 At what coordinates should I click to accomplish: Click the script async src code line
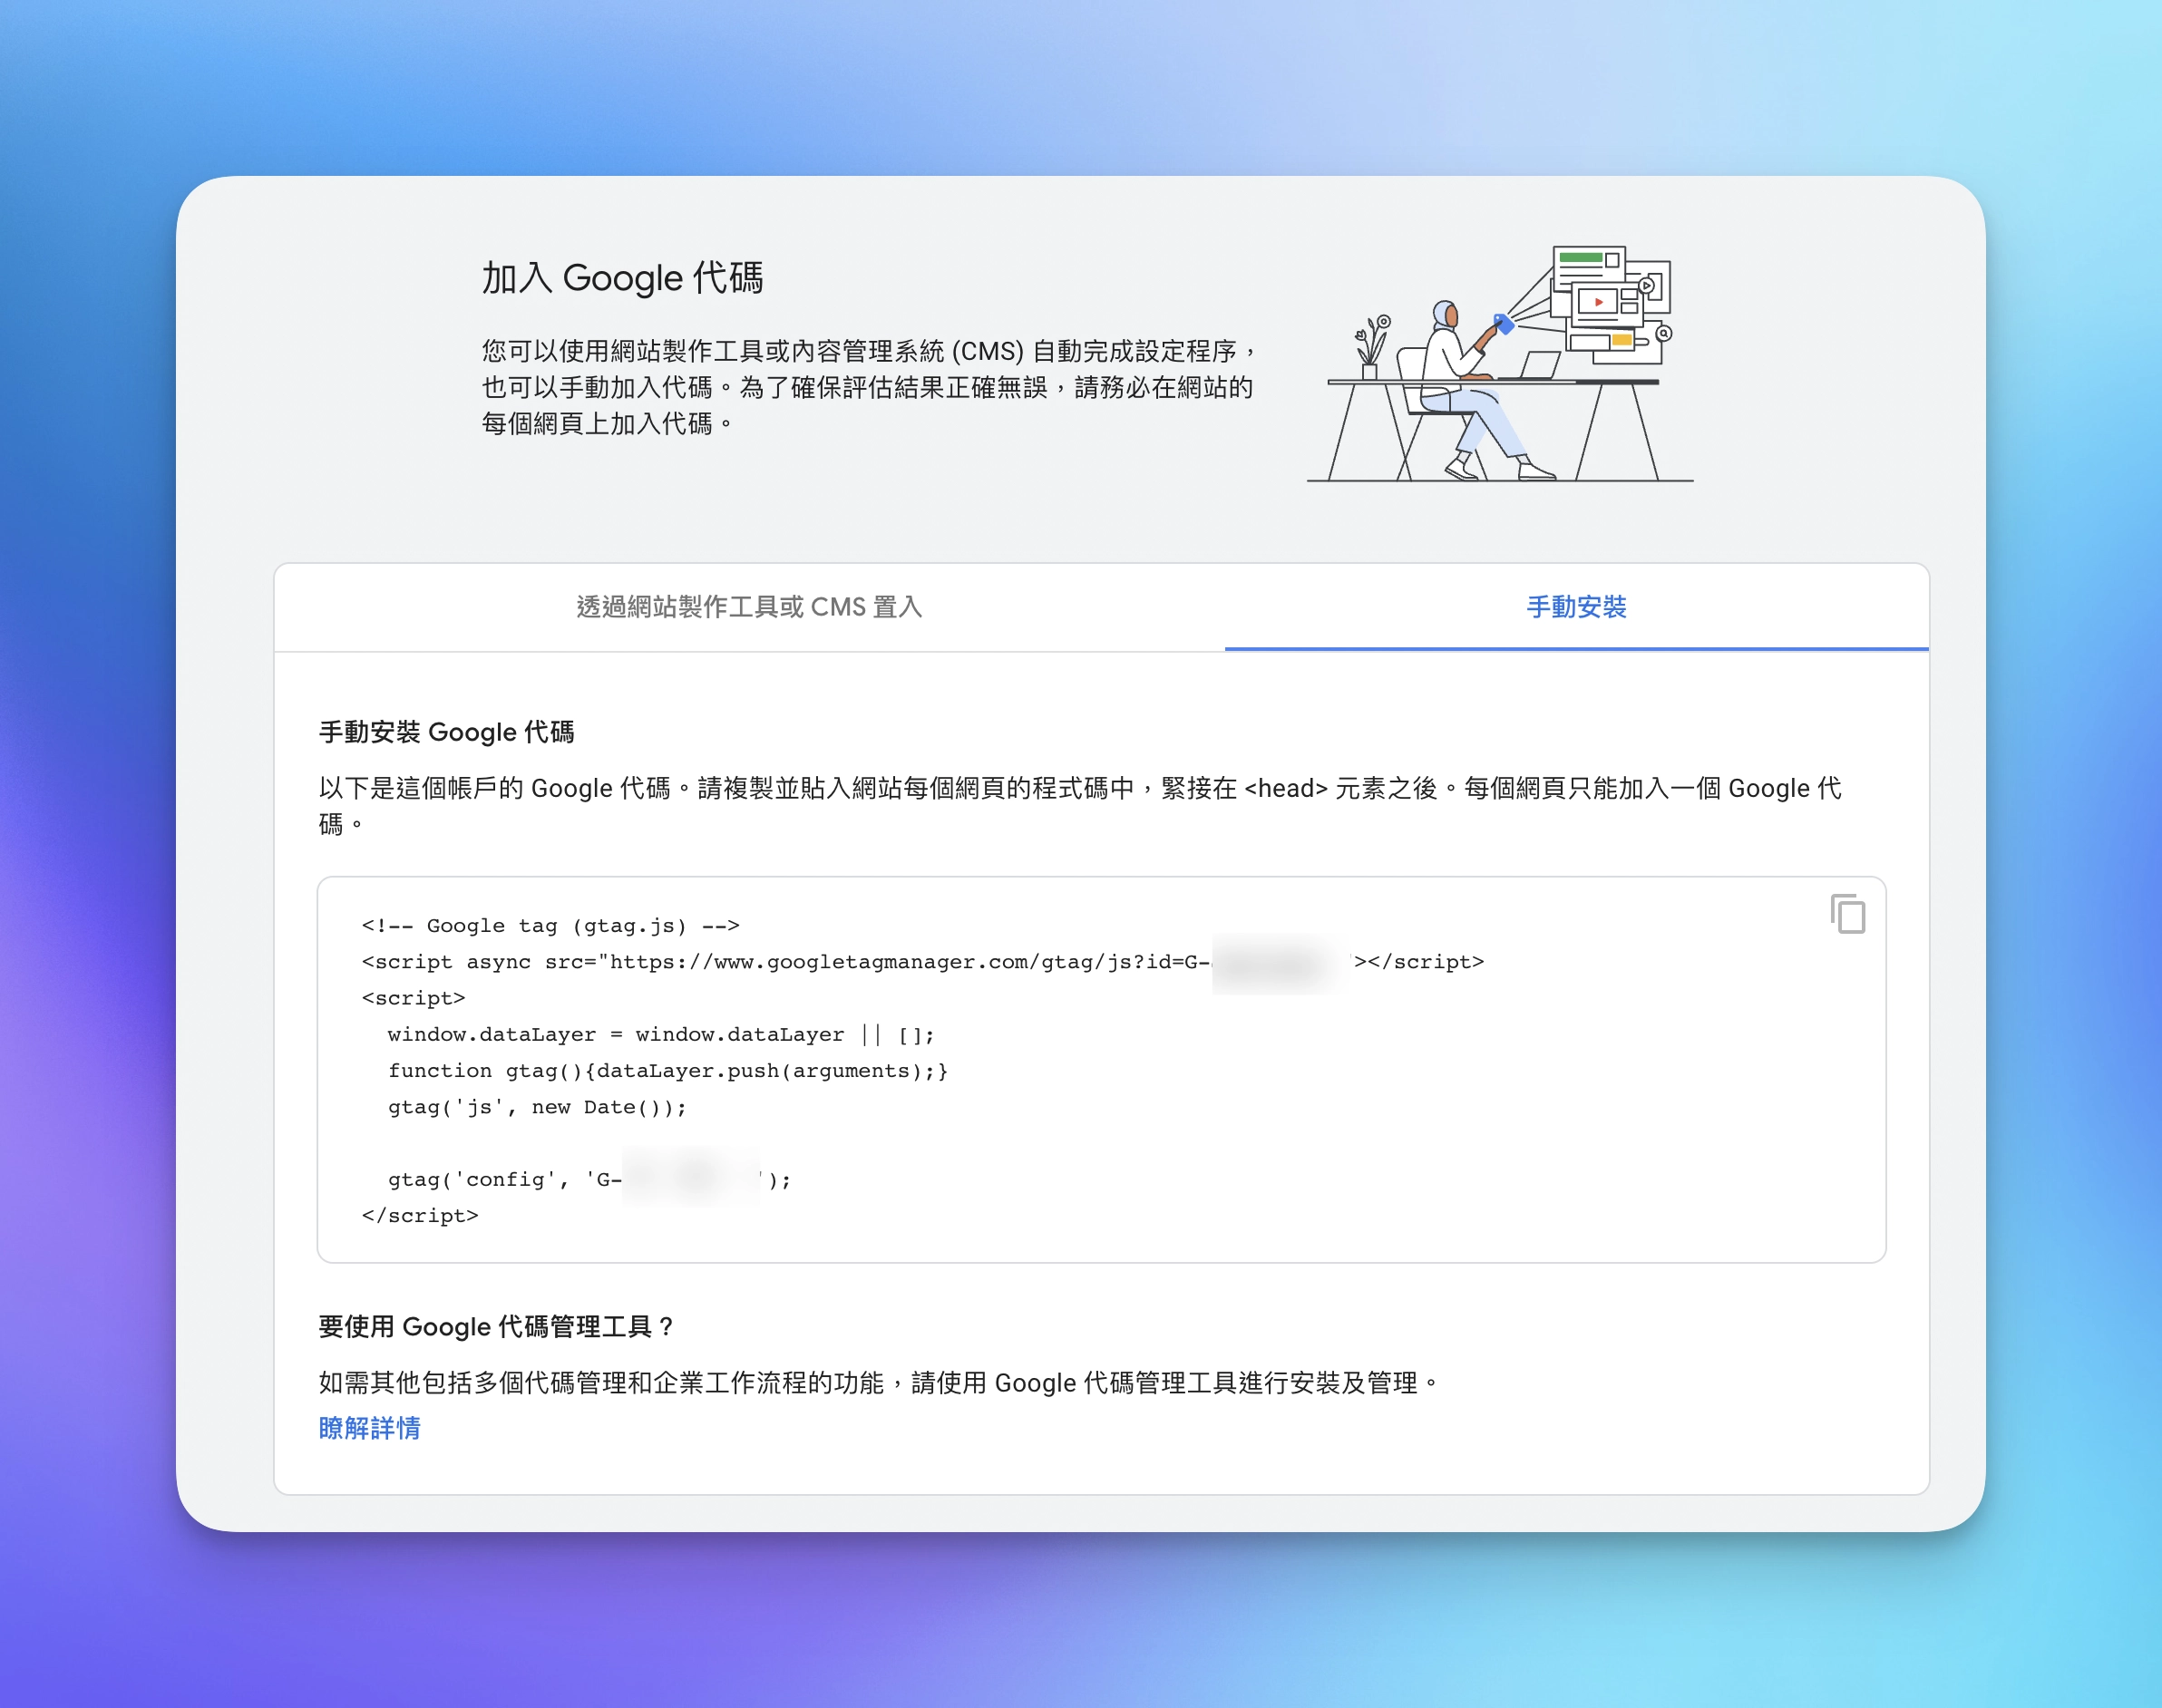pos(922,962)
